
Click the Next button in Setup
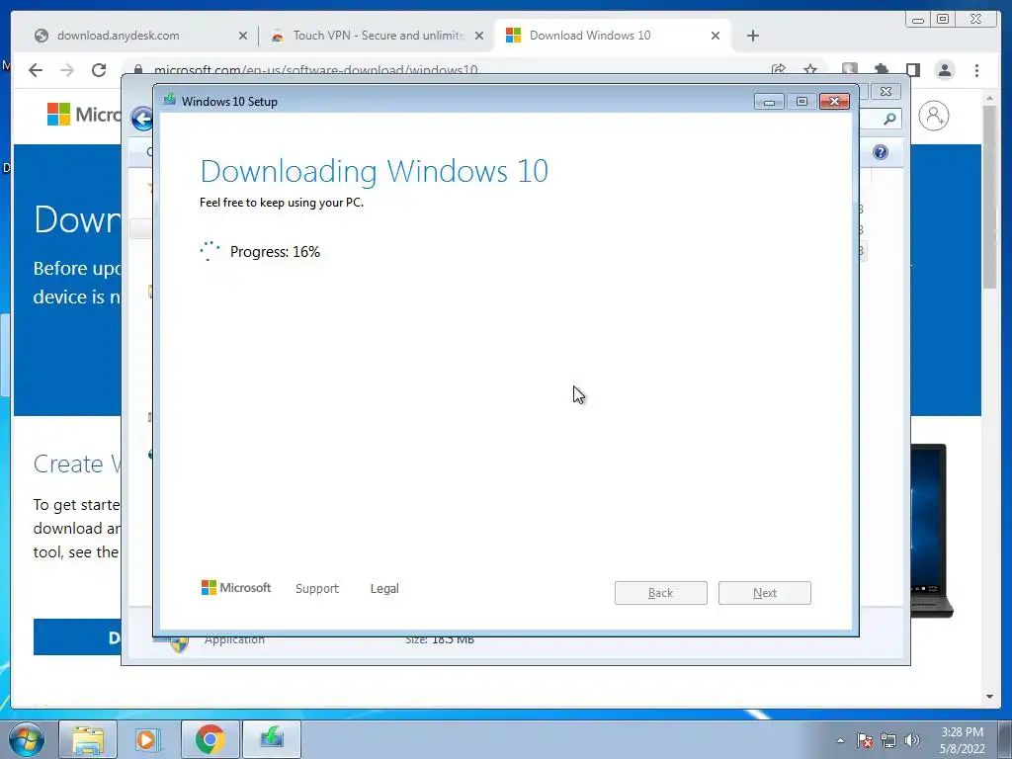coord(765,593)
